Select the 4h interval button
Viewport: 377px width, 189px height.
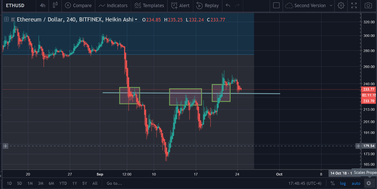tap(43, 5)
